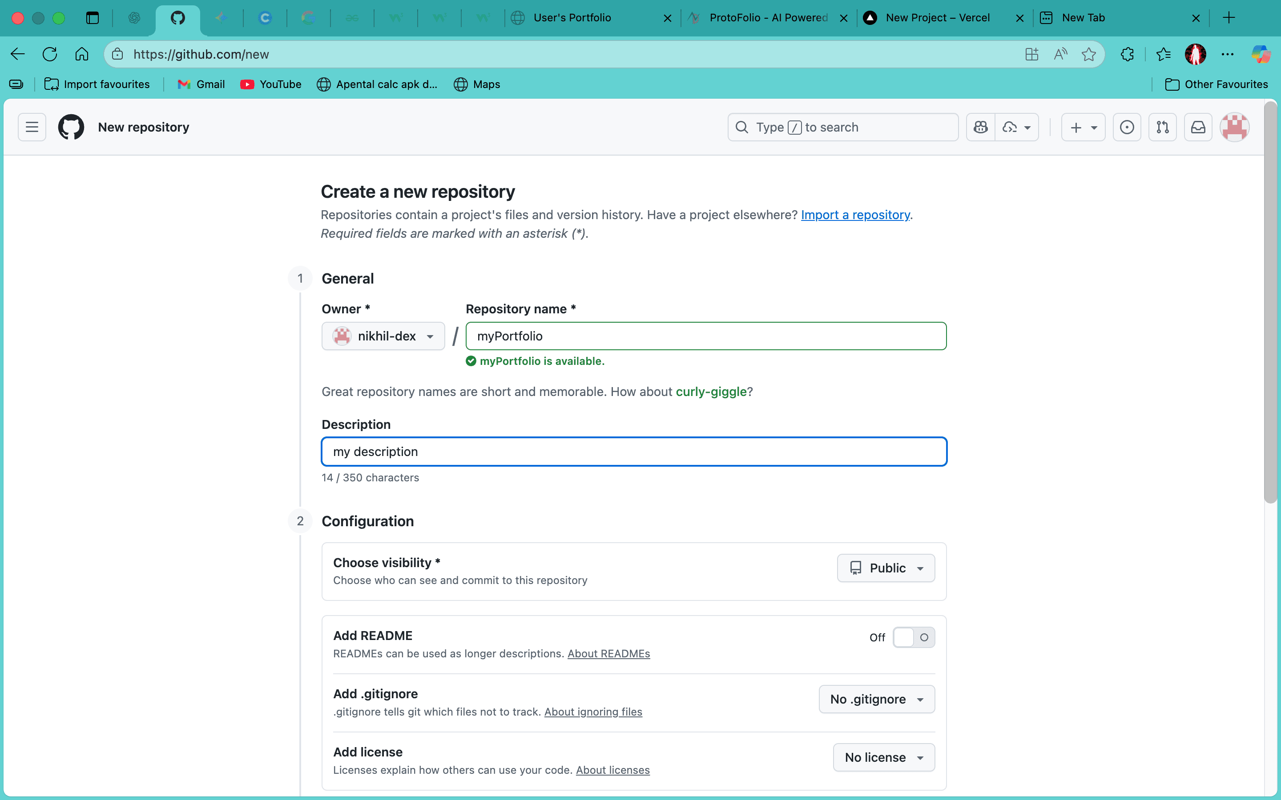Open the browser profile avatar
1281x800 pixels.
[x=1195, y=54]
